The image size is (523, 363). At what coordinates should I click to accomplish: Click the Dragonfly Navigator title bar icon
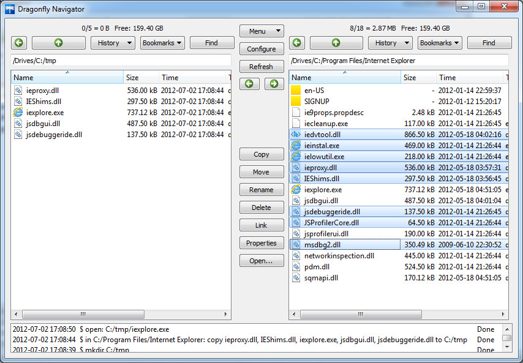coord(10,9)
